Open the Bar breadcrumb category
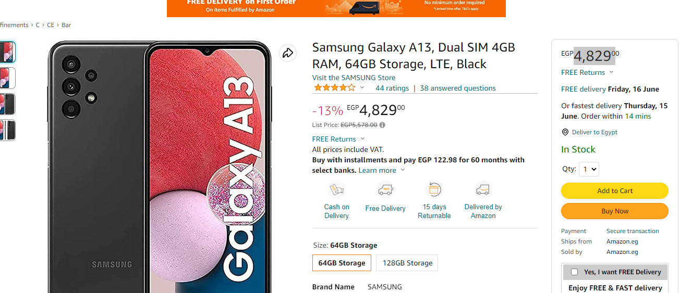 tap(66, 25)
